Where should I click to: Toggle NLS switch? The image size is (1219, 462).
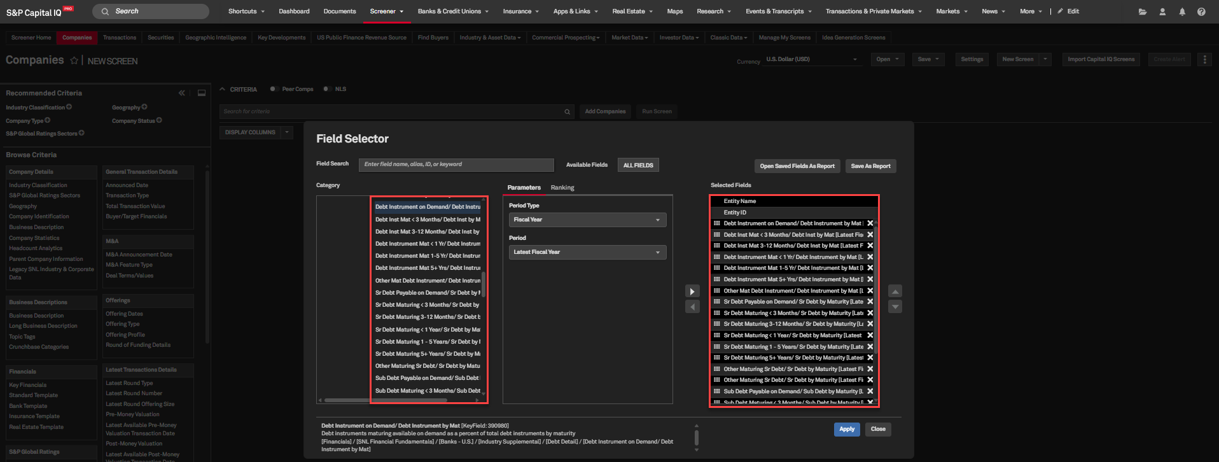click(327, 89)
